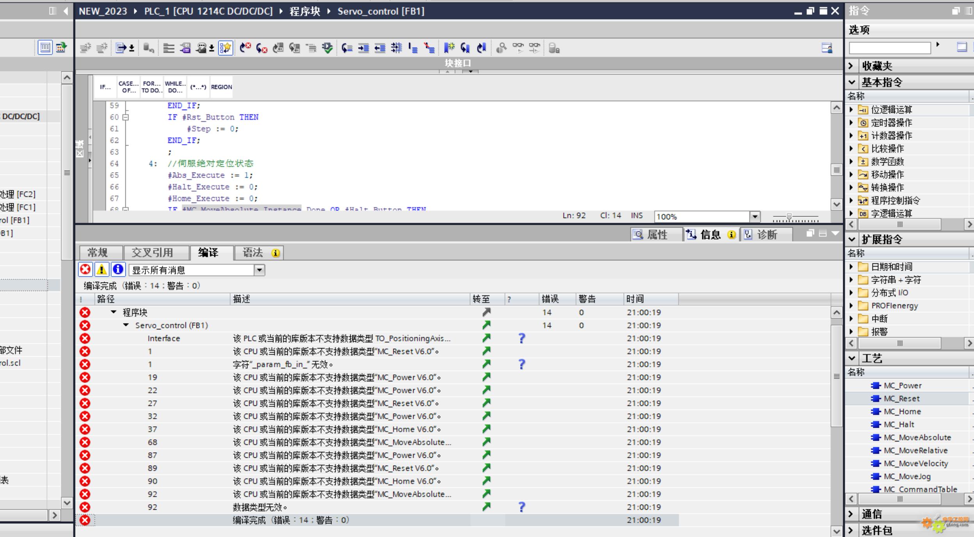This screenshot has width=974, height=537.
Task: Select the 字符"_param_fb_in_"无效 error row
Action: [377, 364]
